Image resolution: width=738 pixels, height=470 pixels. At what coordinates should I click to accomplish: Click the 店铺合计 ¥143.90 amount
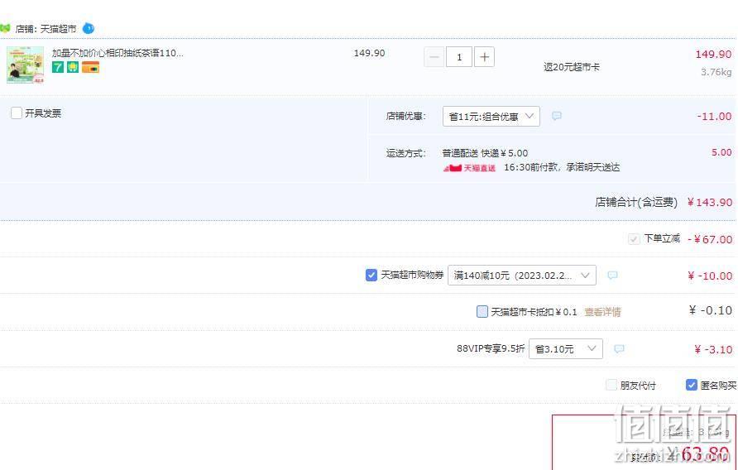(710, 203)
